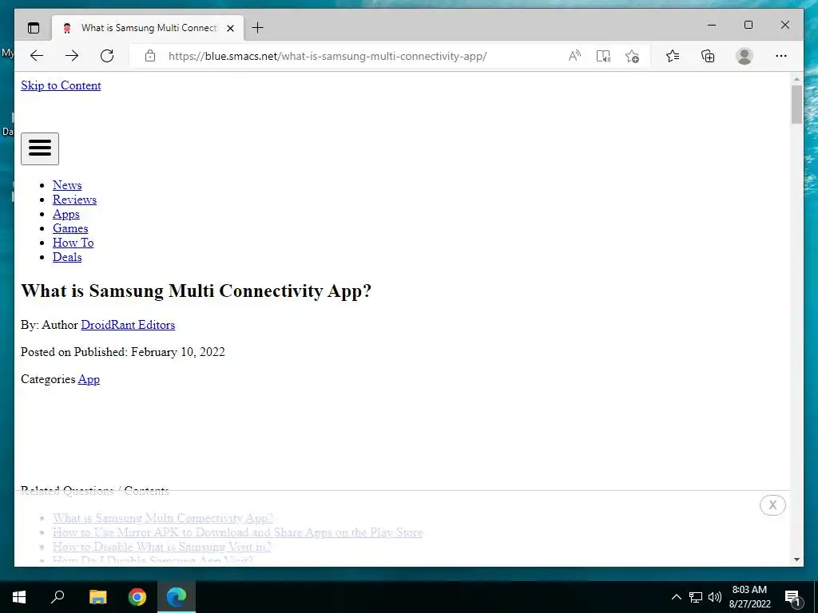Image resolution: width=818 pixels, height=613 pixels.
Task: Open the App category link
Action: pos(89,379)
